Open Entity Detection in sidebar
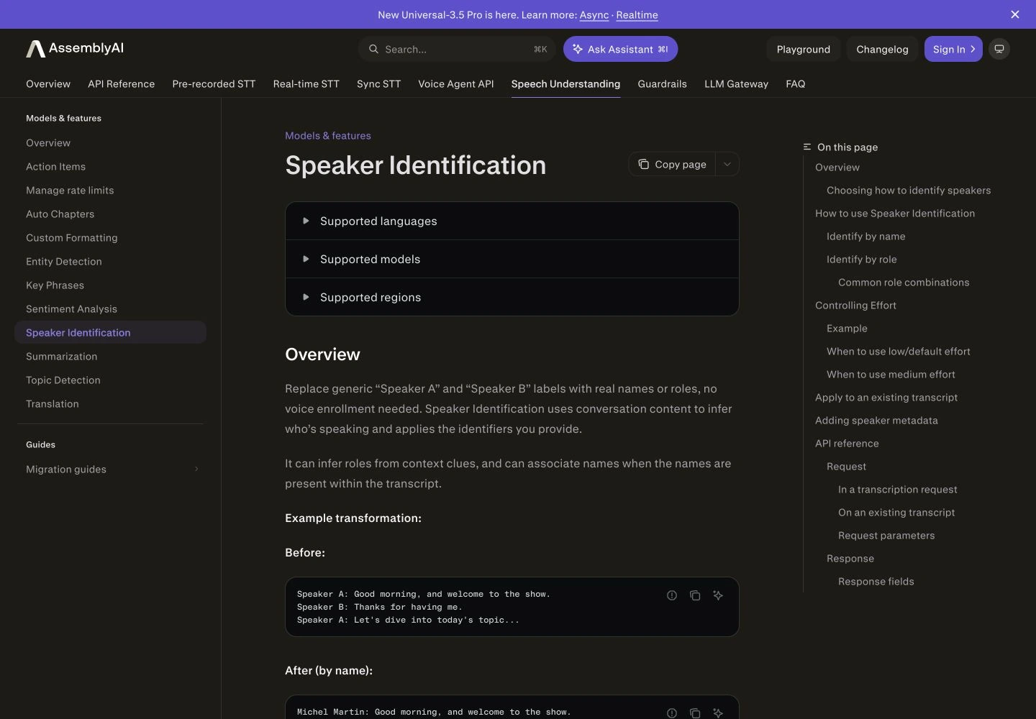1036x719 pixels. coord(111,261)
